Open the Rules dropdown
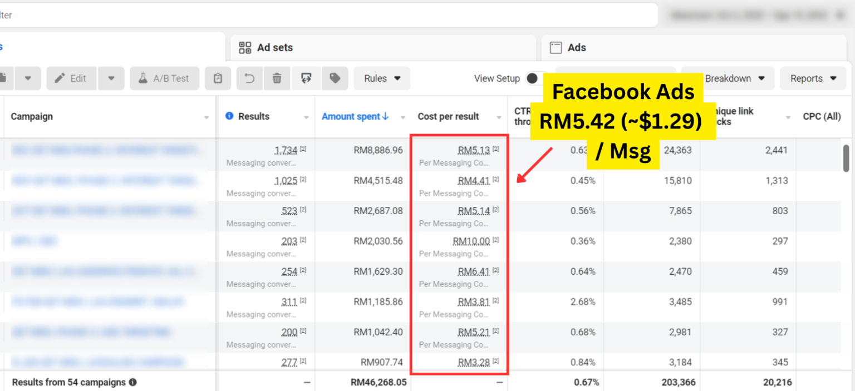 point(382,78)
